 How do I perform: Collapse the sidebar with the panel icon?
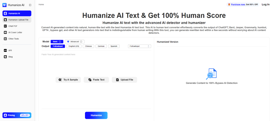[30, 5]
